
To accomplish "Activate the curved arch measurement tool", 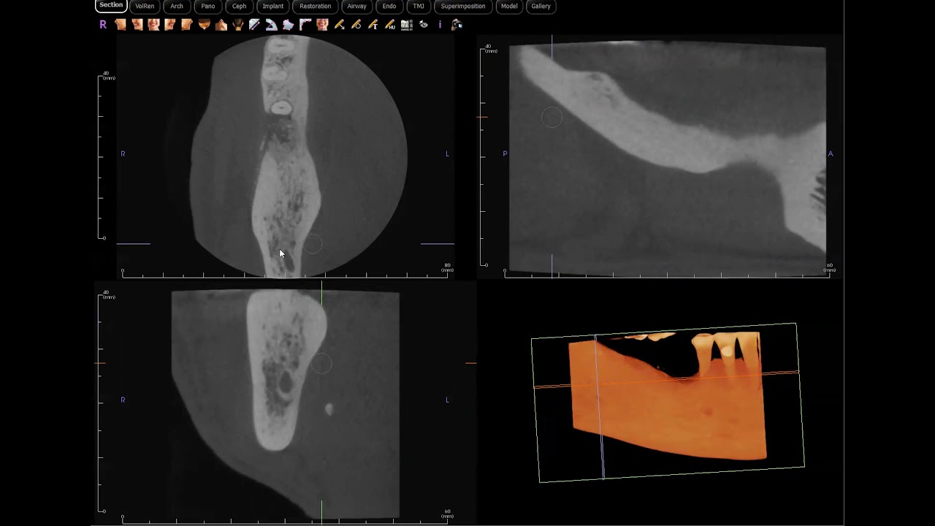I will pyautogui.click(x=305, y=24).
